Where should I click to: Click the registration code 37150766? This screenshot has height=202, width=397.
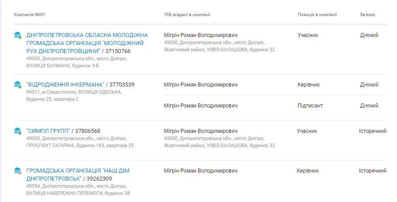click(x=118, y=51)
